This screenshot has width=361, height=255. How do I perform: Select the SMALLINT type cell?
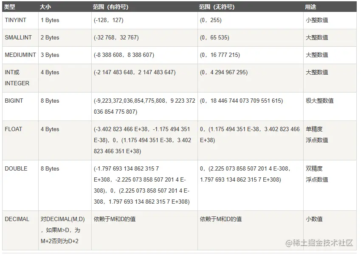pyautogui.click(x=20, y=38)
